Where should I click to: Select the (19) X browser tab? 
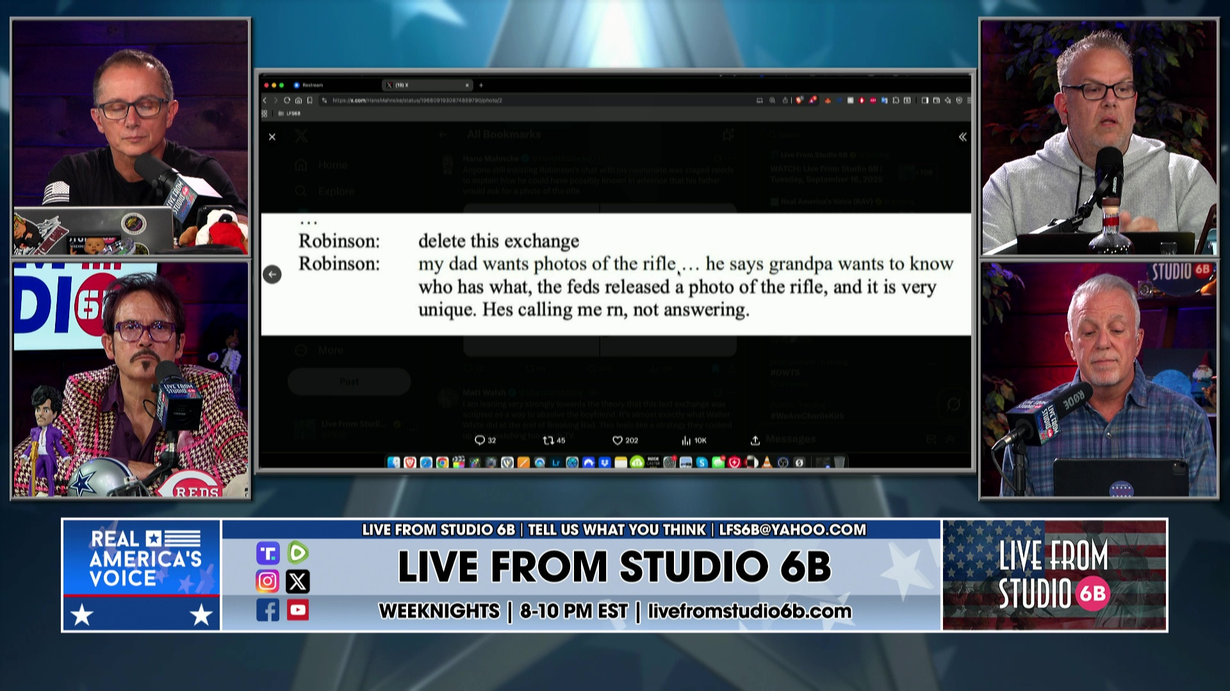click(x=426, y=85)
